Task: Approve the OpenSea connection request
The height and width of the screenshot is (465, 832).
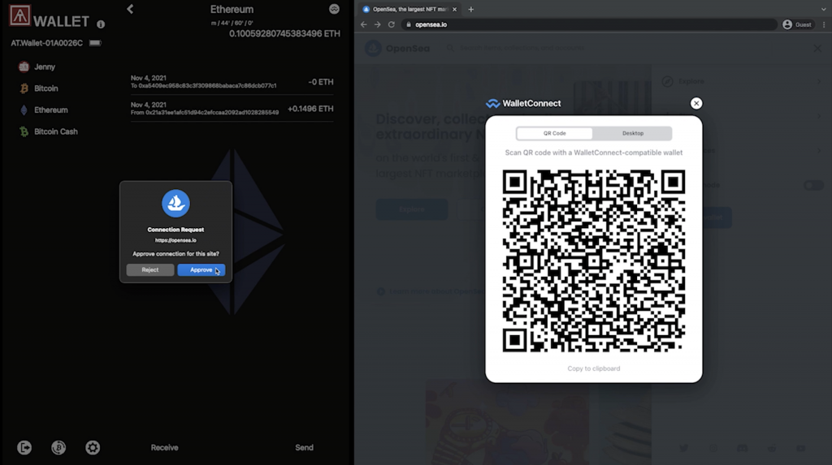Action: (201, 269)
